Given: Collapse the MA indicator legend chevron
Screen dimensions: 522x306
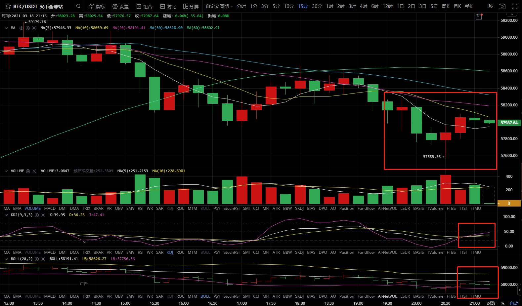Looking at the screenshot, I should pos(6,28).
